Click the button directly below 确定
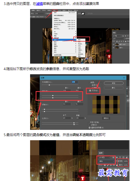Image resolution: width=130 pixels, height=181 pixels. coord(114,88)
